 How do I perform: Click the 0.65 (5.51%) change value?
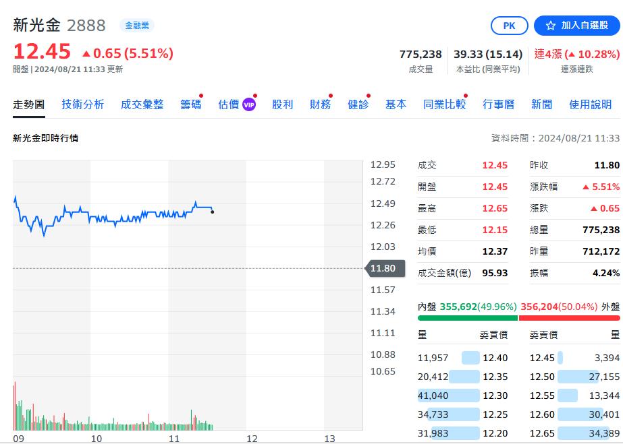click(x=128, y=53)
